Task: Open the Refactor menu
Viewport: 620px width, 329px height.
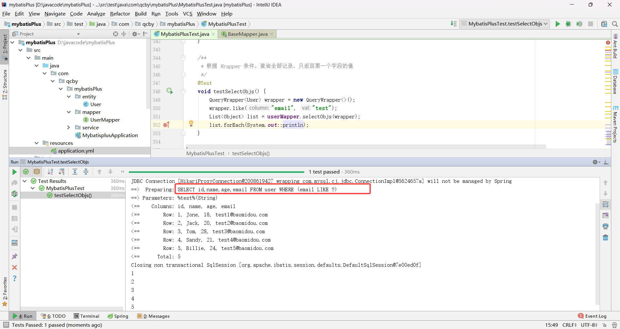Action: pyautogui.click(x=120, y=14)
